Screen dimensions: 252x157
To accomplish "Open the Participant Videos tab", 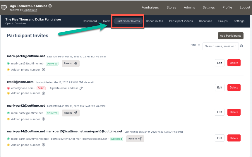I will (x=181, y=21).
